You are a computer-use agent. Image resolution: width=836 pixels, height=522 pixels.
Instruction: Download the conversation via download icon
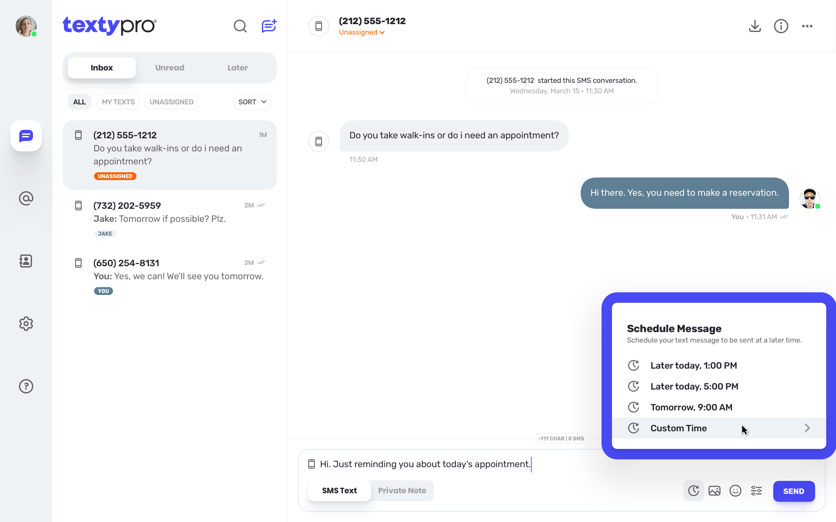755,26
